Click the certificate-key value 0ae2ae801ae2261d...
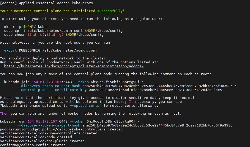 156,90
